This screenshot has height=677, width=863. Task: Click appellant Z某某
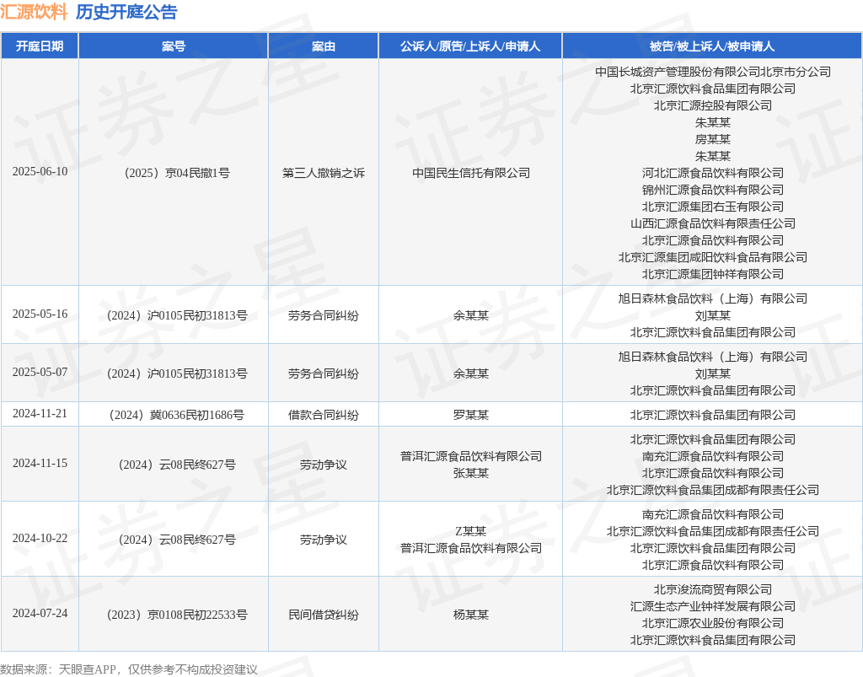coord(471,531)
